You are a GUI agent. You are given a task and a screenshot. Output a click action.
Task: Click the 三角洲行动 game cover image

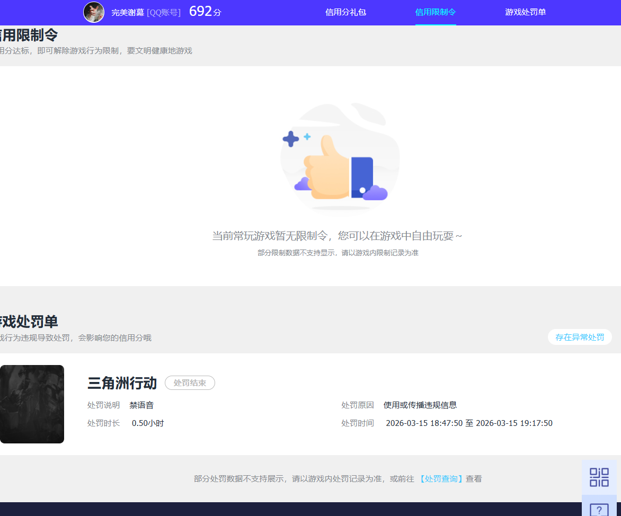32,404
